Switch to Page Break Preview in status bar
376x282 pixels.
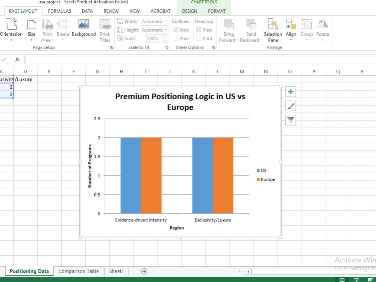point(370,280)
